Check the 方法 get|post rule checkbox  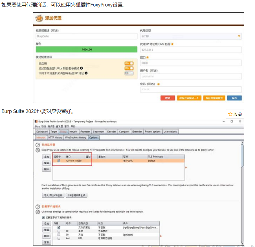[59, 235]
